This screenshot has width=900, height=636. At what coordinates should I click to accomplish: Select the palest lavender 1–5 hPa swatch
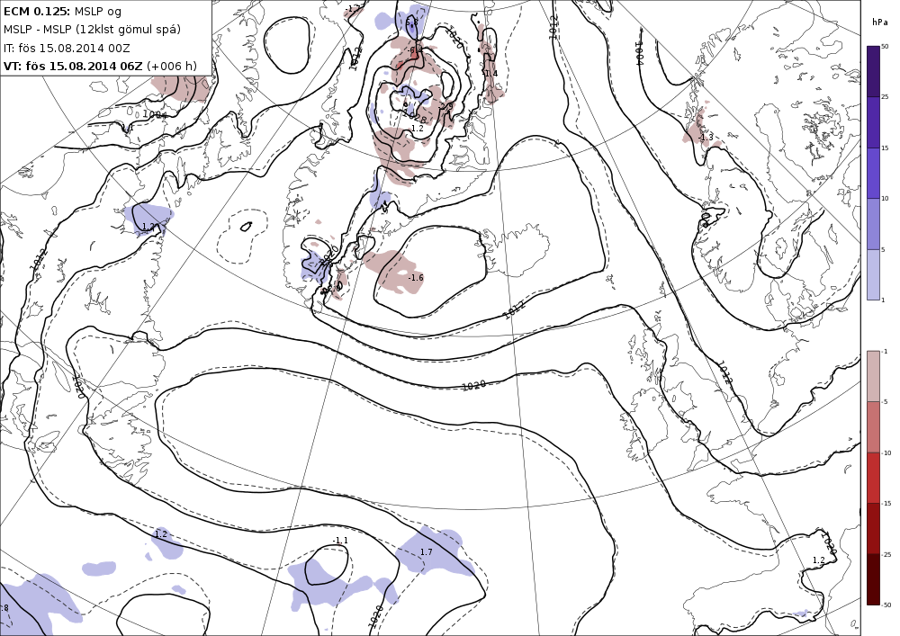pos(872,274)
